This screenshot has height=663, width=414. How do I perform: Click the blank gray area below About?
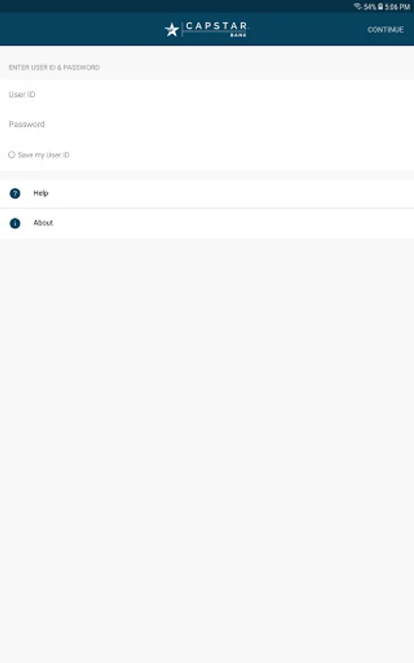click(x=207, y=448)
